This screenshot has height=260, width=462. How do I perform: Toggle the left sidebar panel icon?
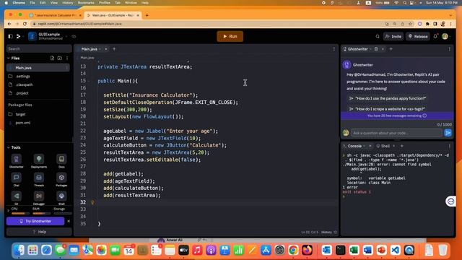11,36
